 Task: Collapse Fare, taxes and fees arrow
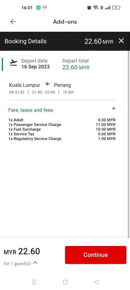[x=114, y=108]
